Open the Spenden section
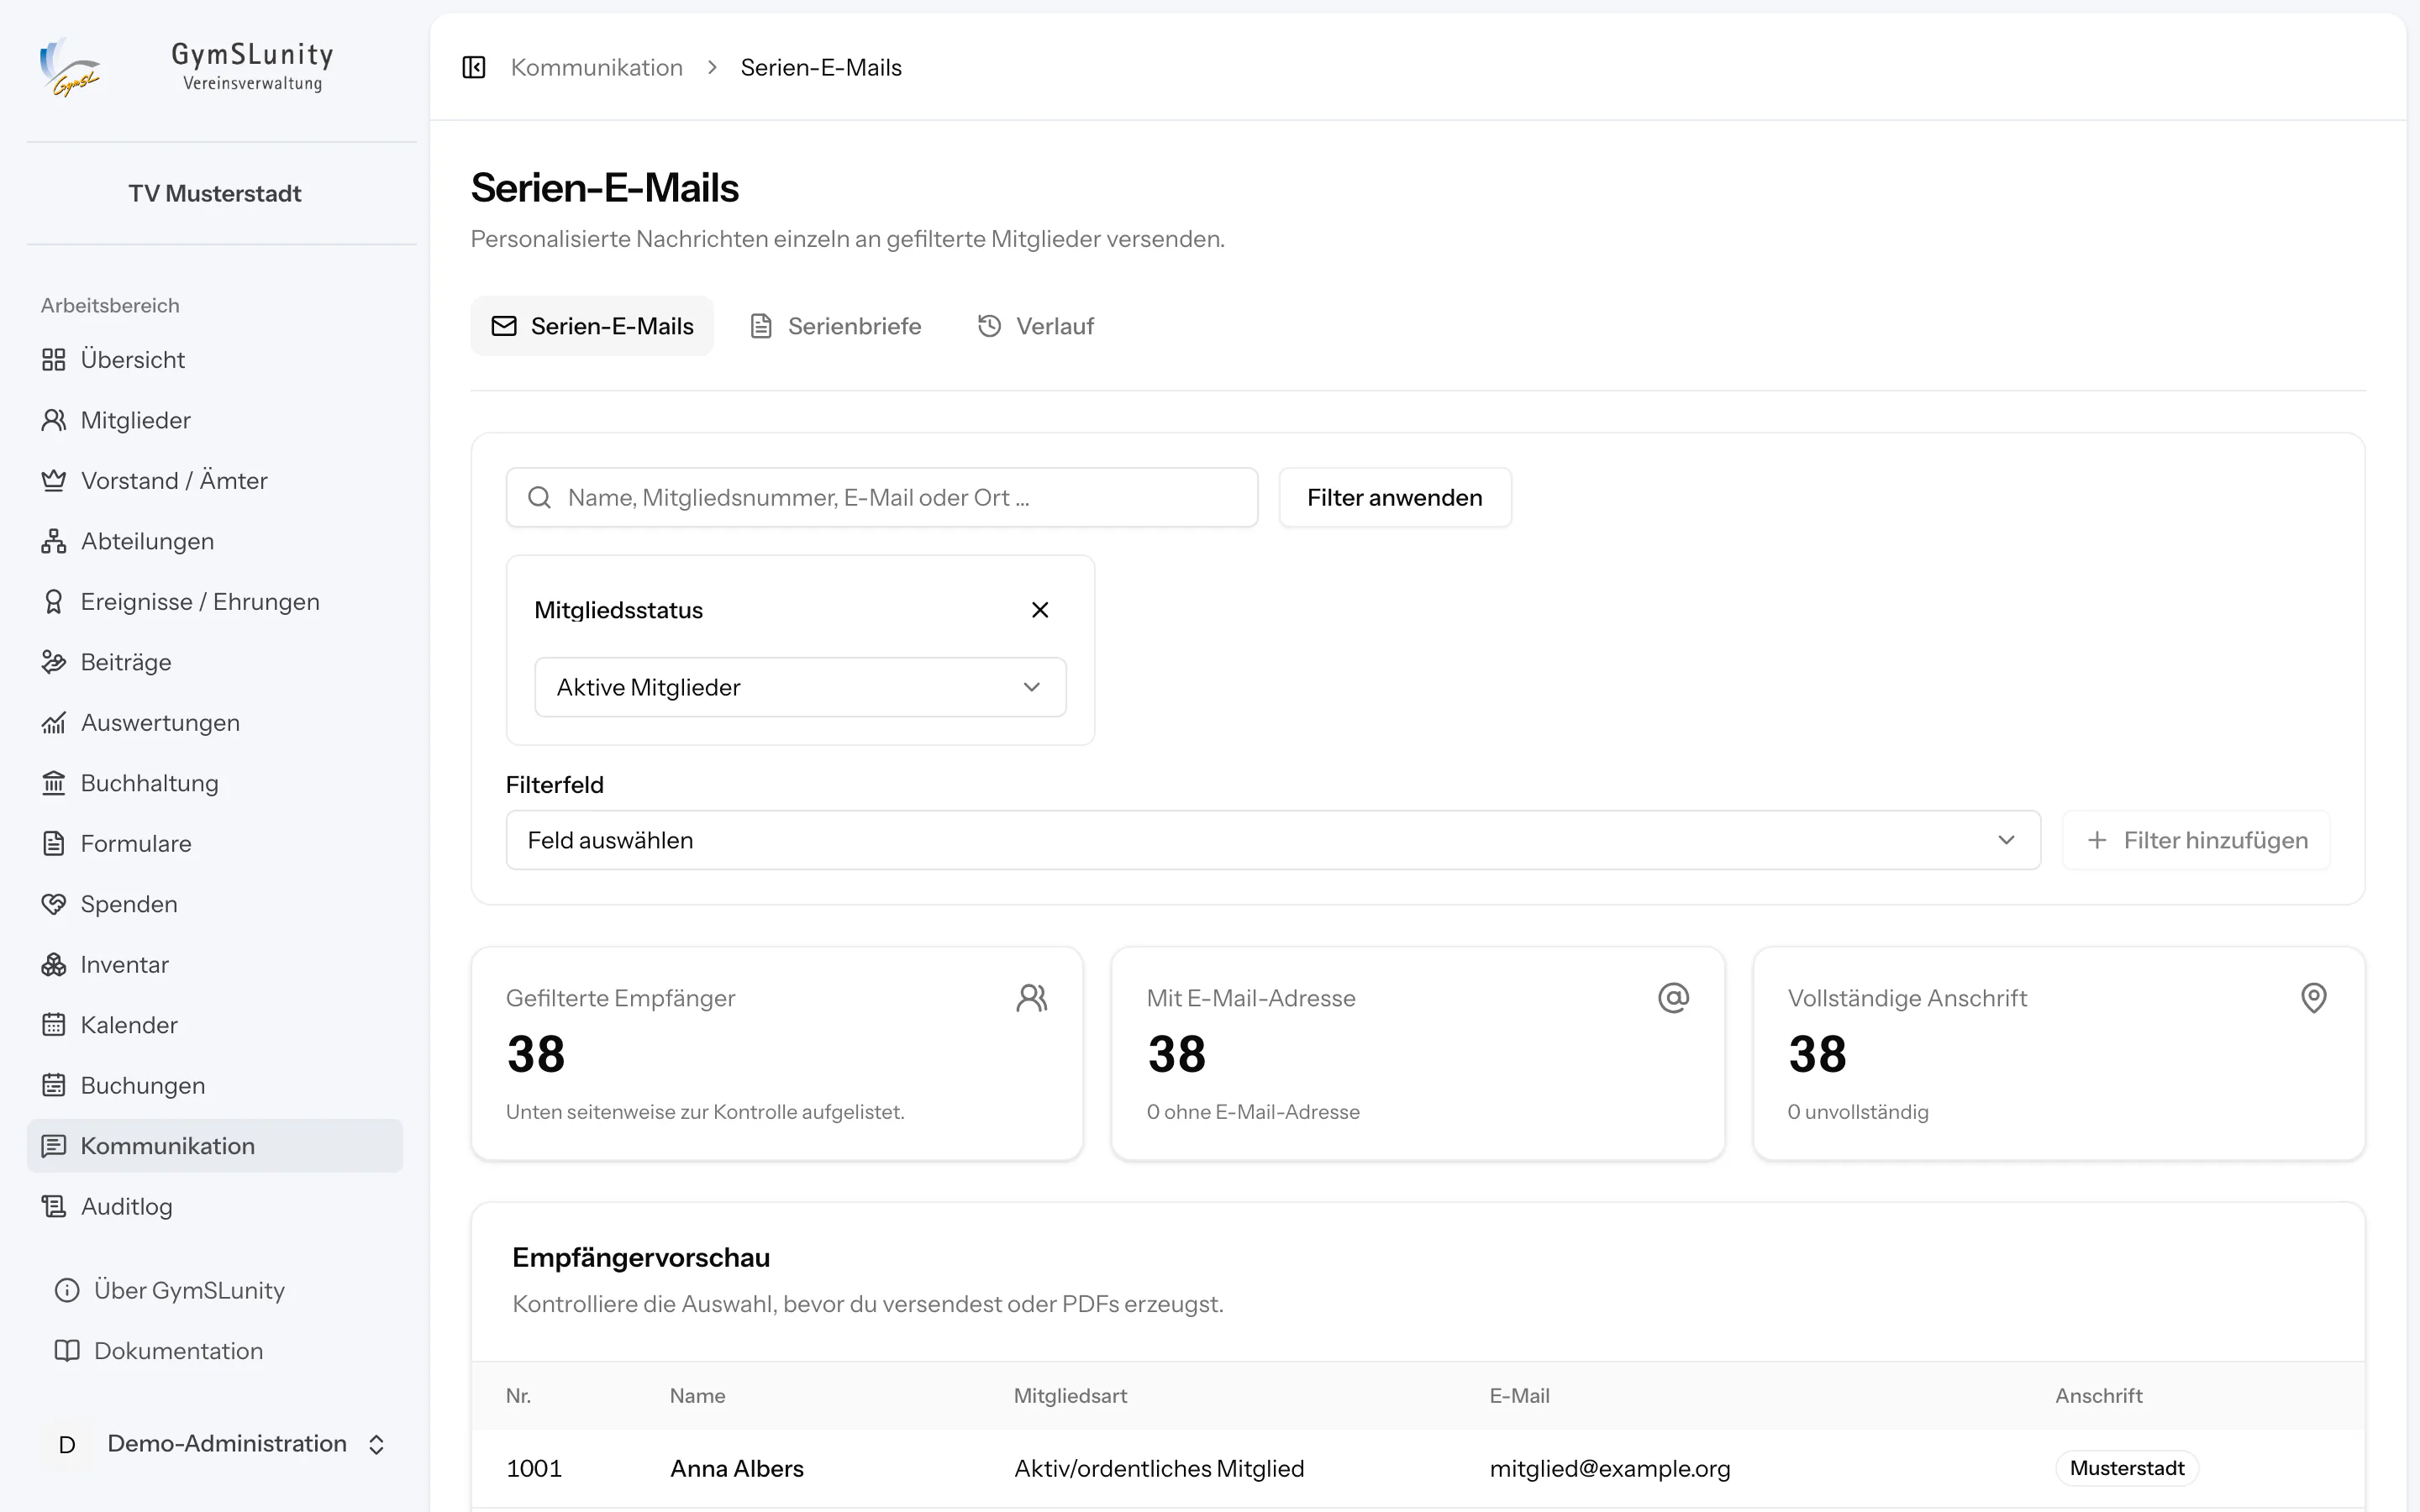2420x1512 pixels. (215, 904)
